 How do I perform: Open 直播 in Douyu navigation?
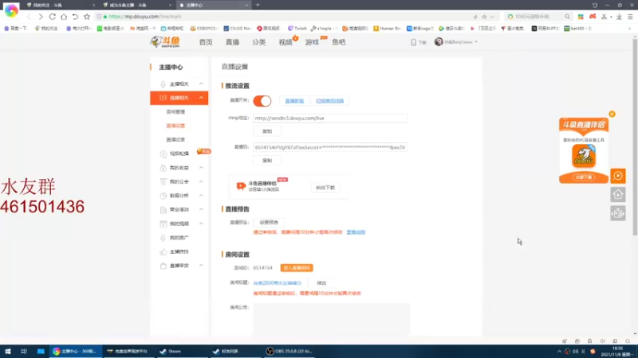click(232, 42)
